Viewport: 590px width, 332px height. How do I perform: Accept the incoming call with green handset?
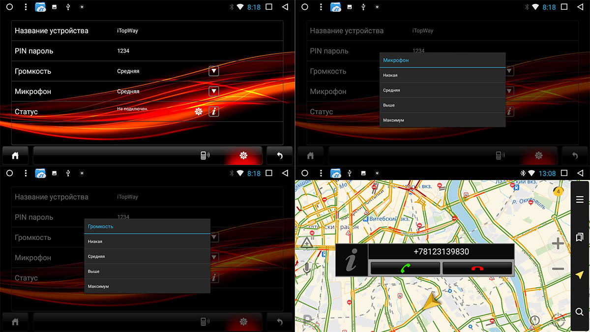point(405,268)
